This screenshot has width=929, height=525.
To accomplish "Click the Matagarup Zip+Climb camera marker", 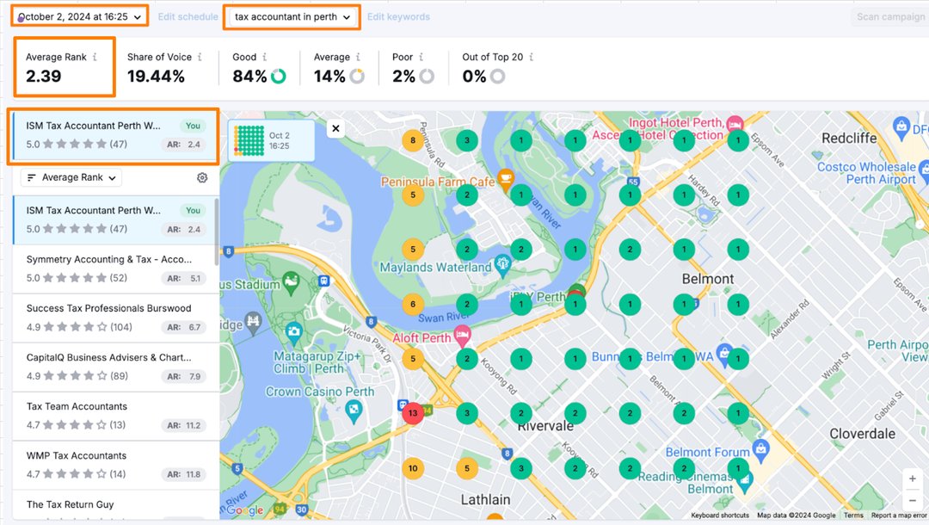I will coord(294,332).
